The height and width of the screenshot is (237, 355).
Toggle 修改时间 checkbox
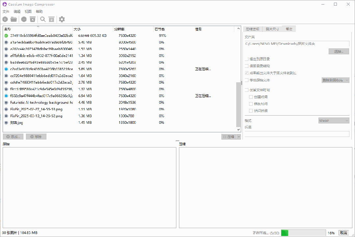click(251, 104)
